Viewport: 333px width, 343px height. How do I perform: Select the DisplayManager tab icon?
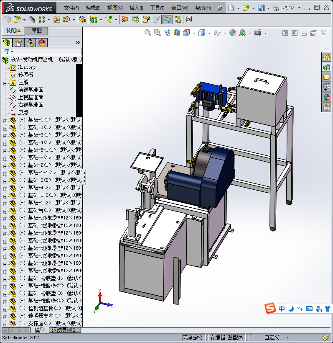[x=42, y=43]
